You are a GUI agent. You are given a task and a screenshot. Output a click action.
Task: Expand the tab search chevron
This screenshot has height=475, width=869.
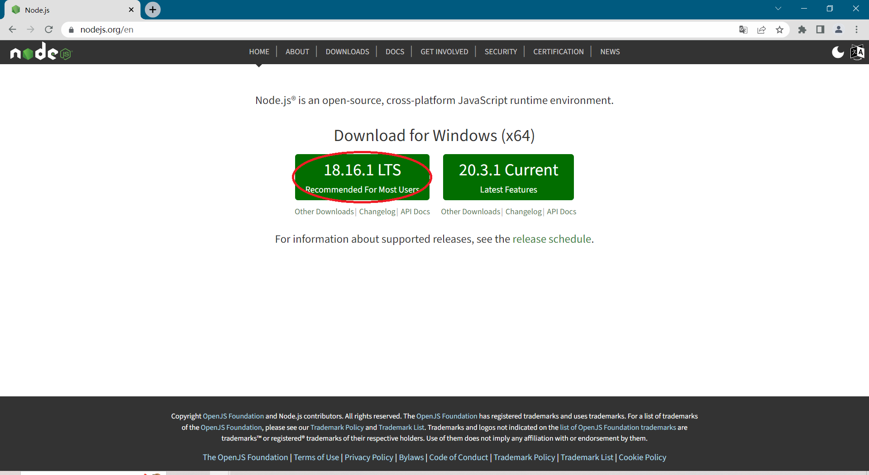778,9
